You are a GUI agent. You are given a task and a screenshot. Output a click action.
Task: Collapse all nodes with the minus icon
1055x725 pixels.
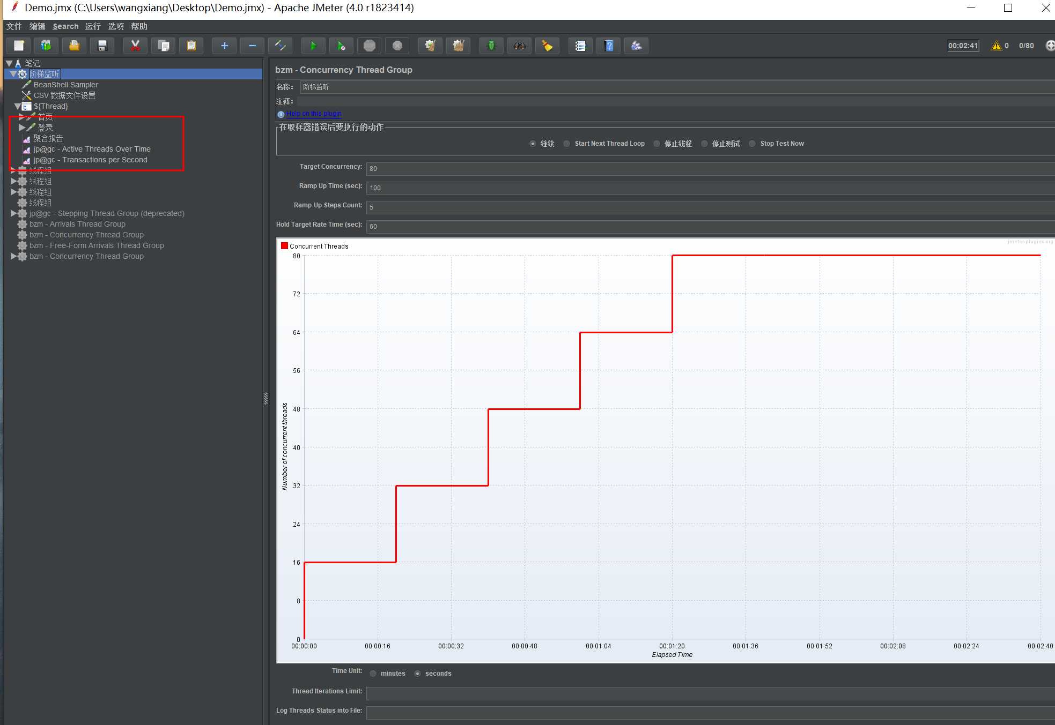pyautogui.click(x=252, y=46)
